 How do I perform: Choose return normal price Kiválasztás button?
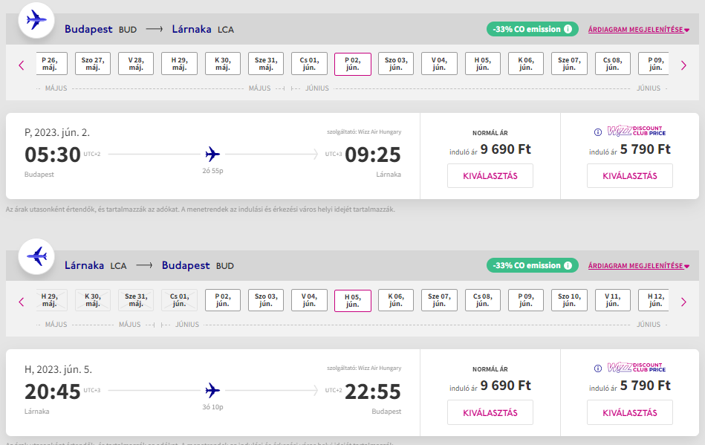(x=490, y=412)
